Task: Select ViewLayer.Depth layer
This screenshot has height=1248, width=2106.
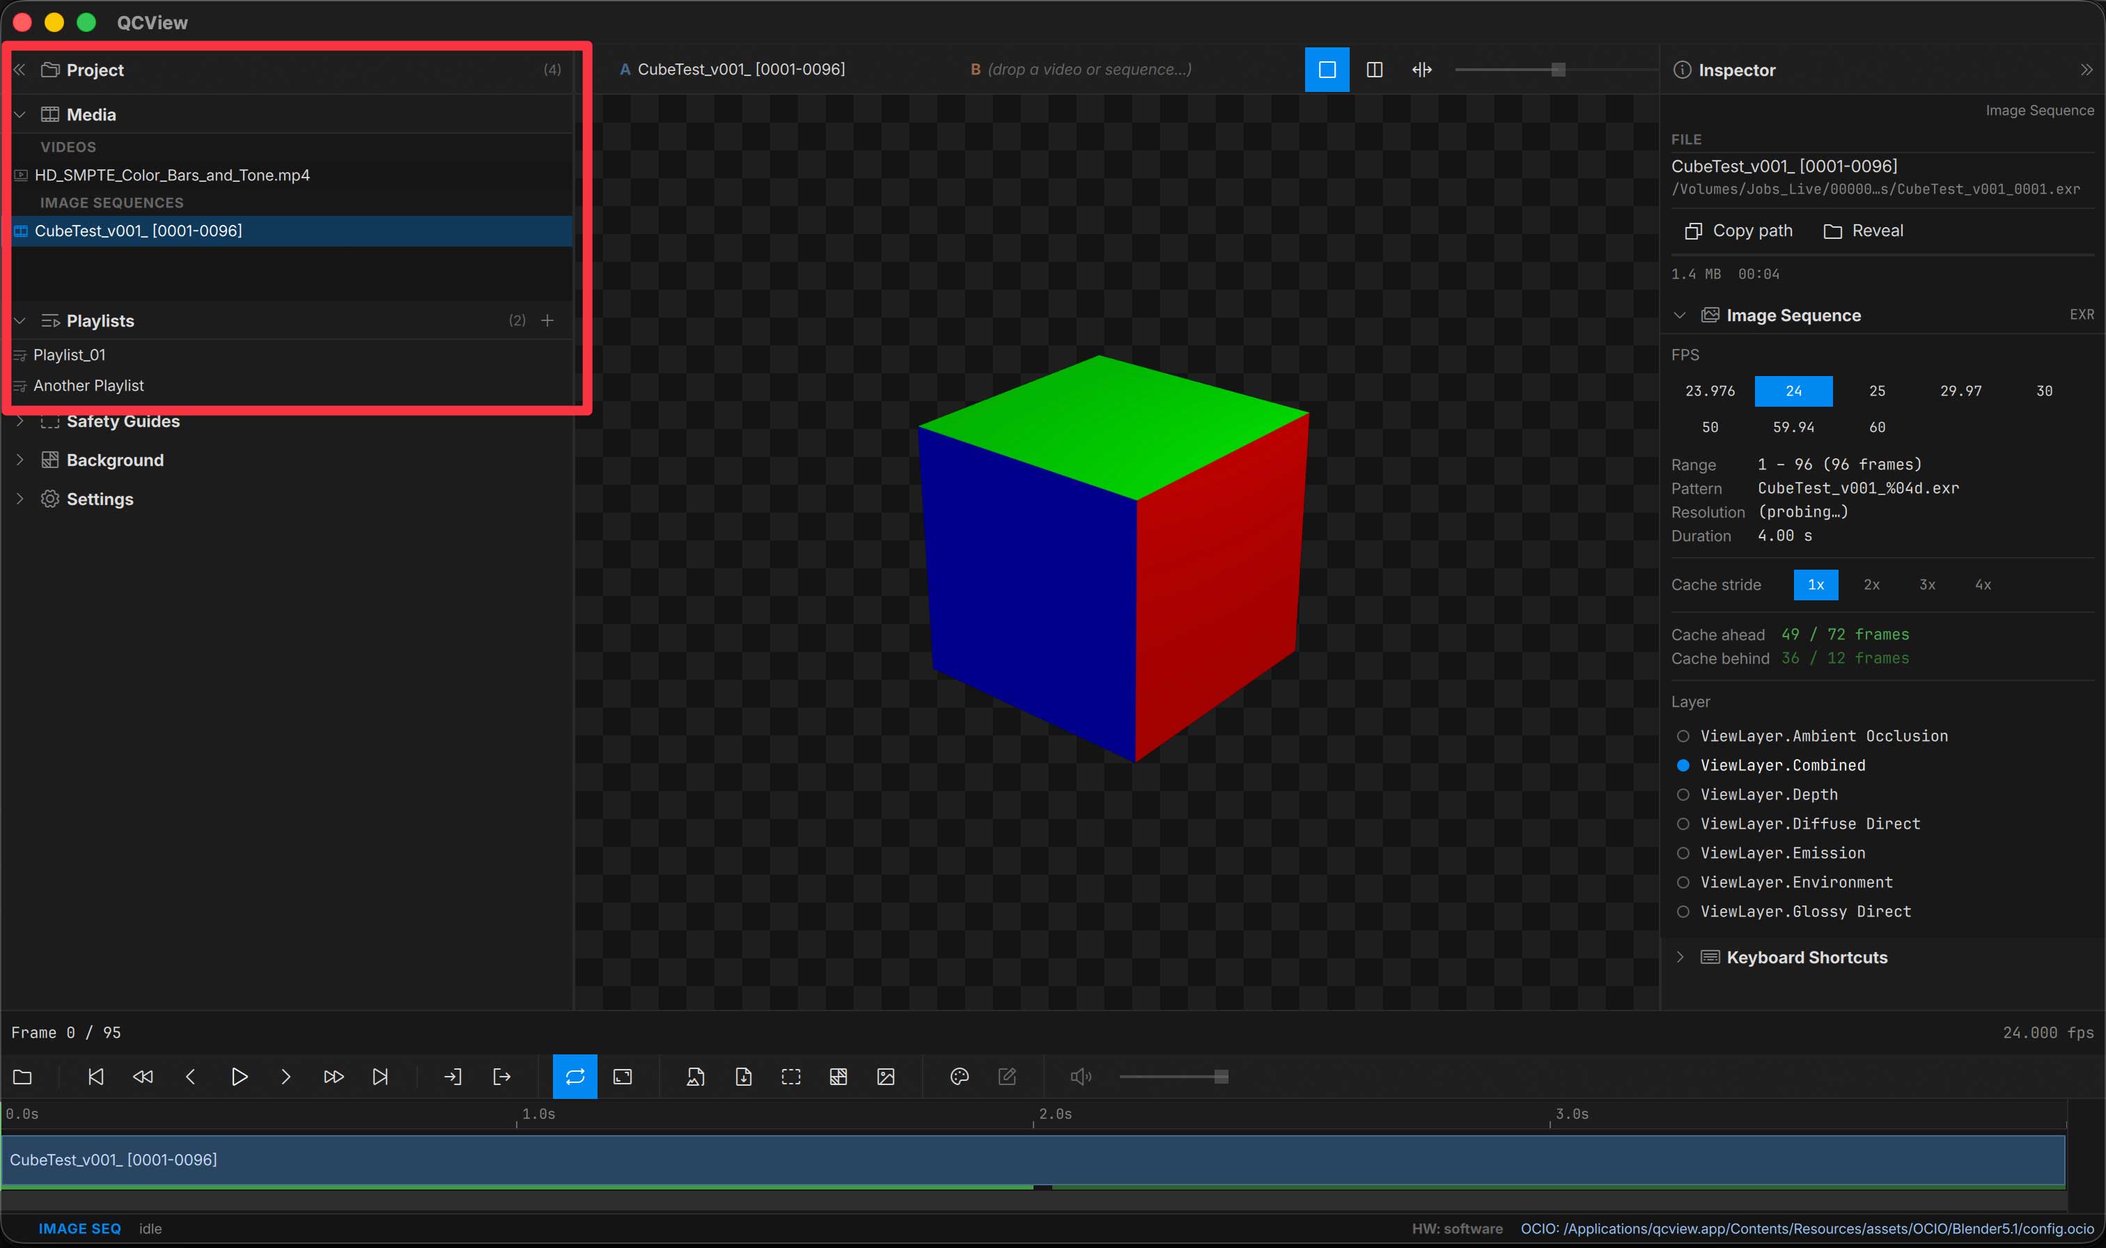Action: [1757, 795]
